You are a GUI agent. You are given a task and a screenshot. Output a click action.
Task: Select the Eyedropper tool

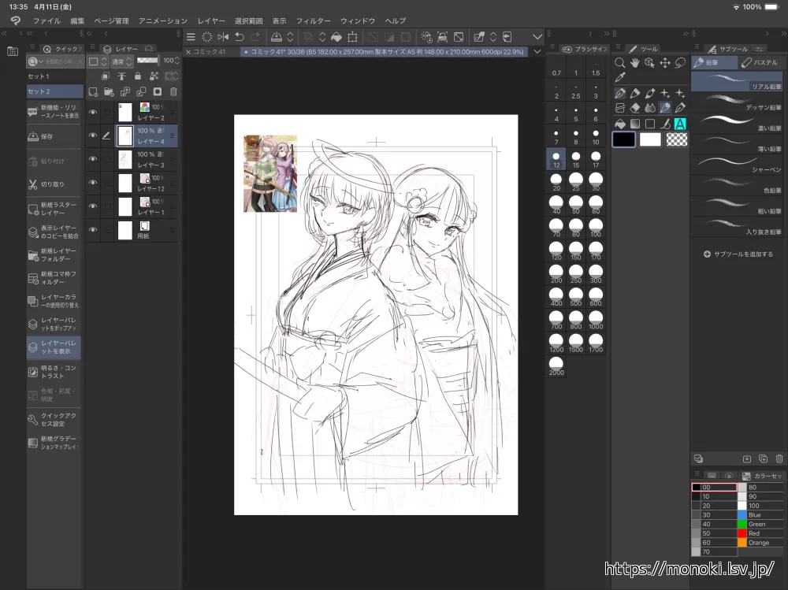[x=620, y=78]
